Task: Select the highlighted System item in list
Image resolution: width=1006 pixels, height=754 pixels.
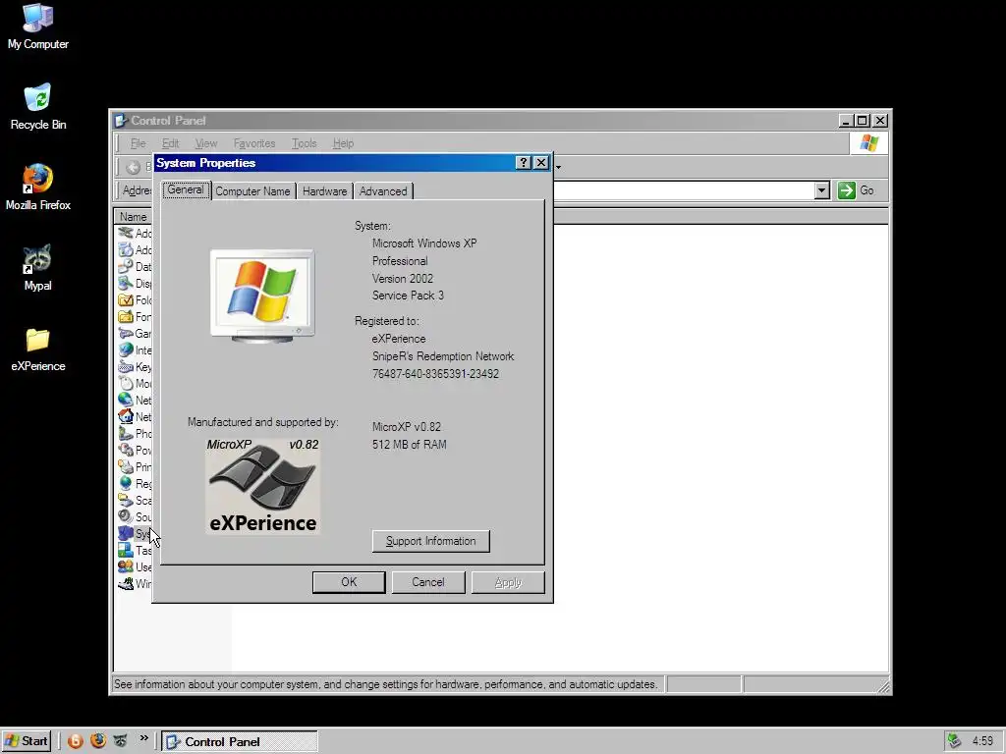Action: (x=135, y=533)
